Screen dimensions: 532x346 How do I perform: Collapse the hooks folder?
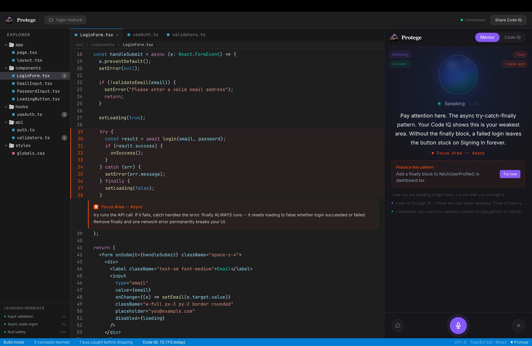6,107
